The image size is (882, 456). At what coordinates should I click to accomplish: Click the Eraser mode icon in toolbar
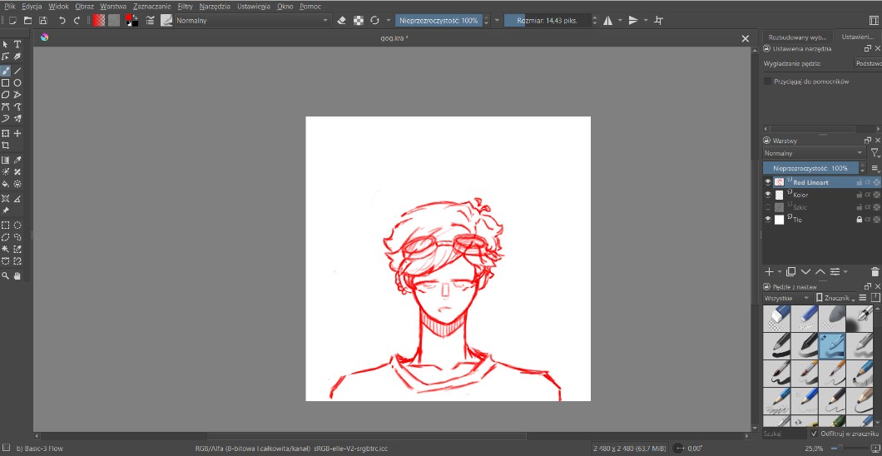pos(341,20)
